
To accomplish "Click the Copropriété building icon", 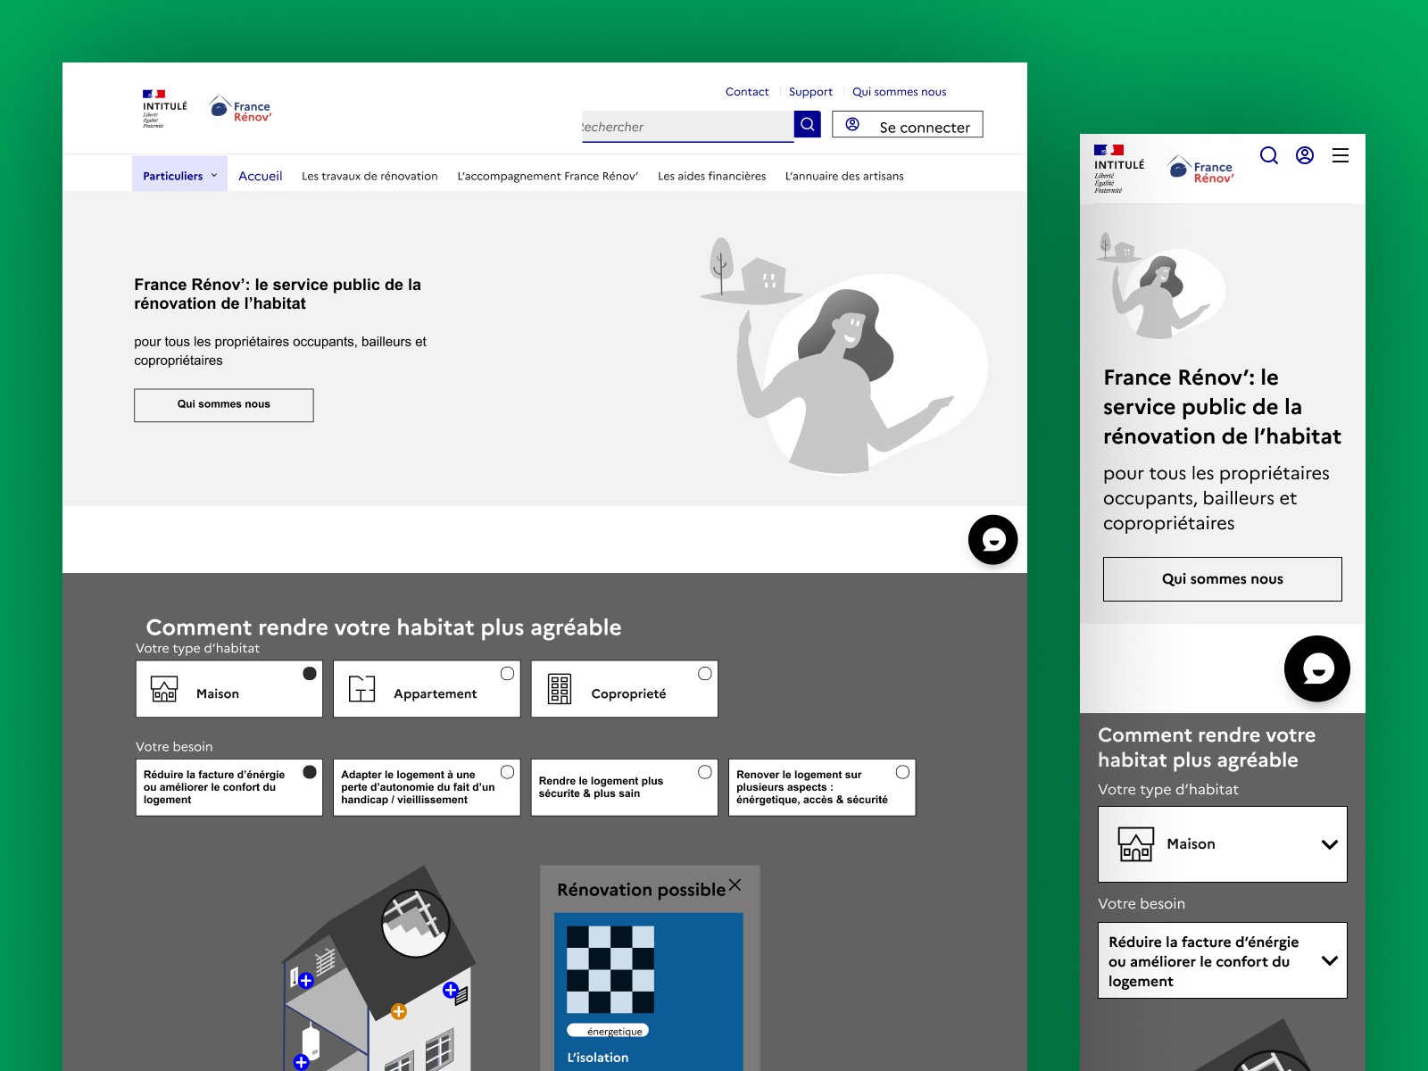I will click(560, 689).
